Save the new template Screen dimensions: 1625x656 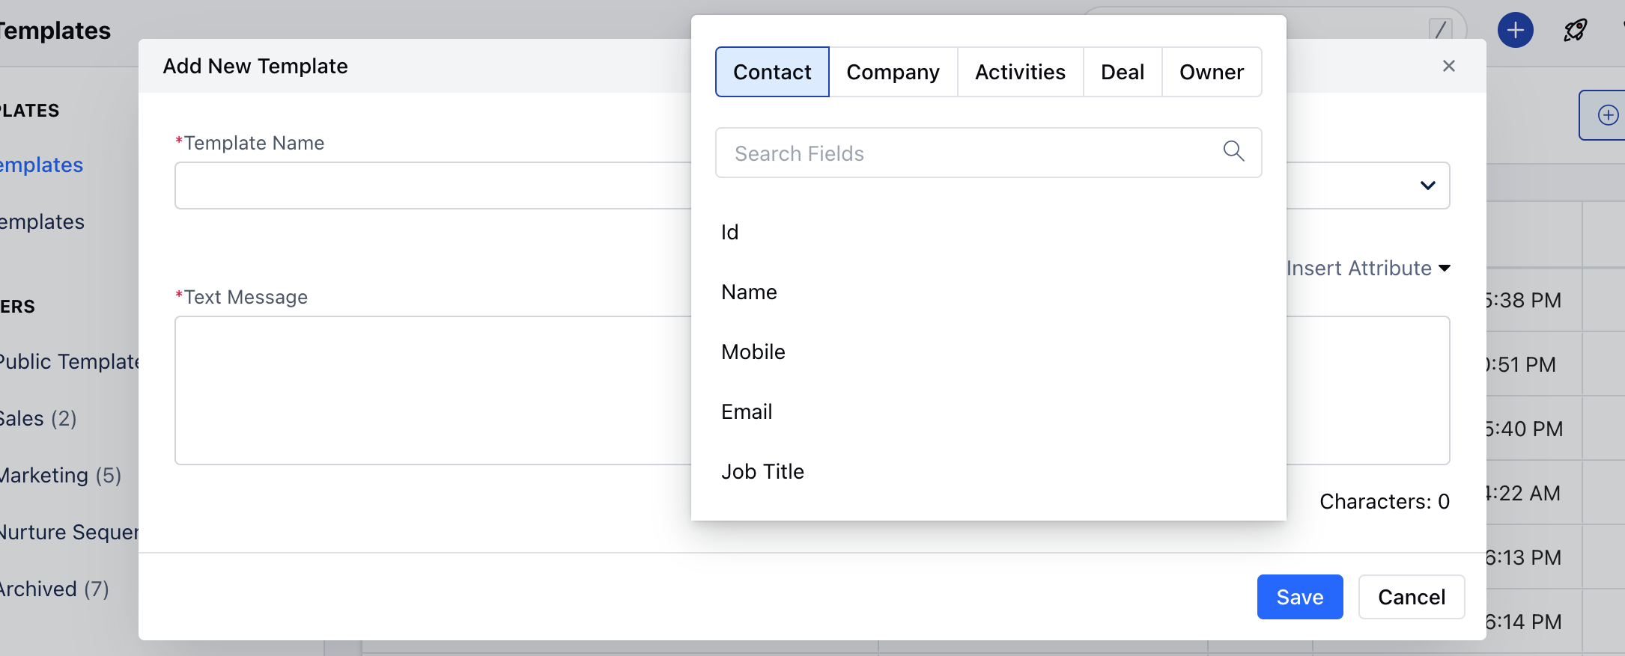[1299, 597]
